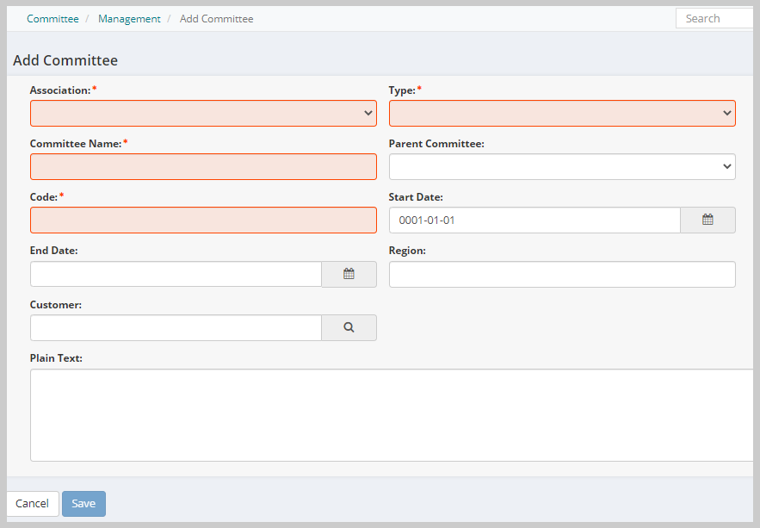
Task: Open the Start Date calendar picker
Action: (x=707, y=221)
